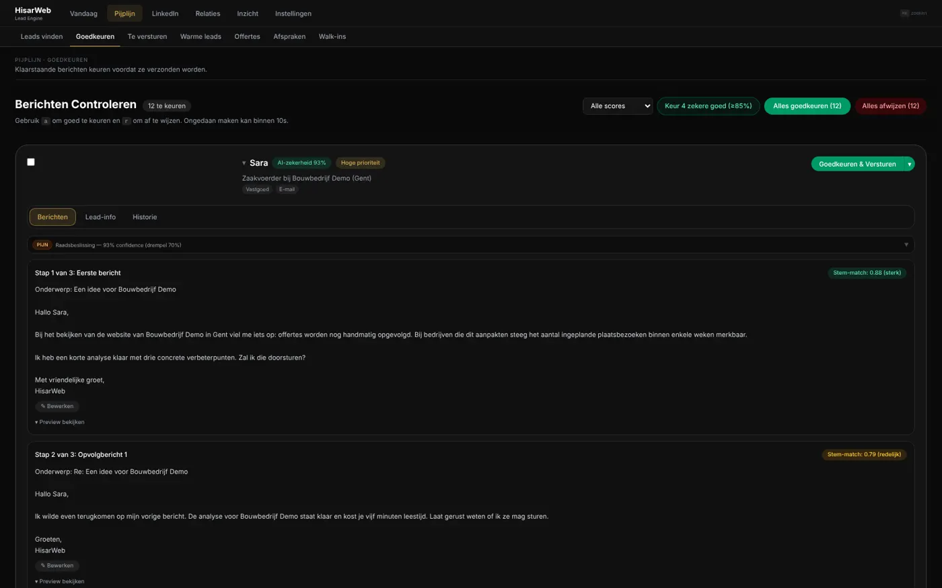Click the Stem-match: 0.79 (redelijk) badge
942x588 pixels.
(864, 454)
